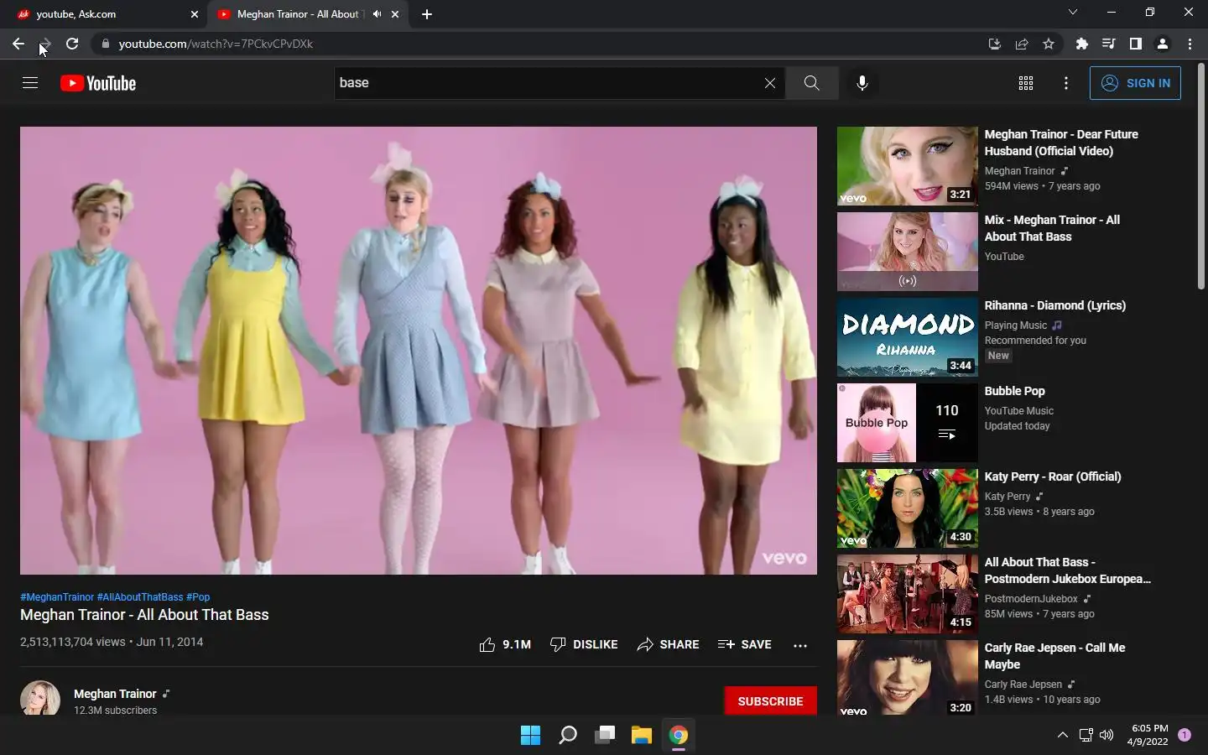The width and height of the screenshot is (1208, 755).
Task: Open Call Me Maybe thumbnail
Action: pos(908,678)
